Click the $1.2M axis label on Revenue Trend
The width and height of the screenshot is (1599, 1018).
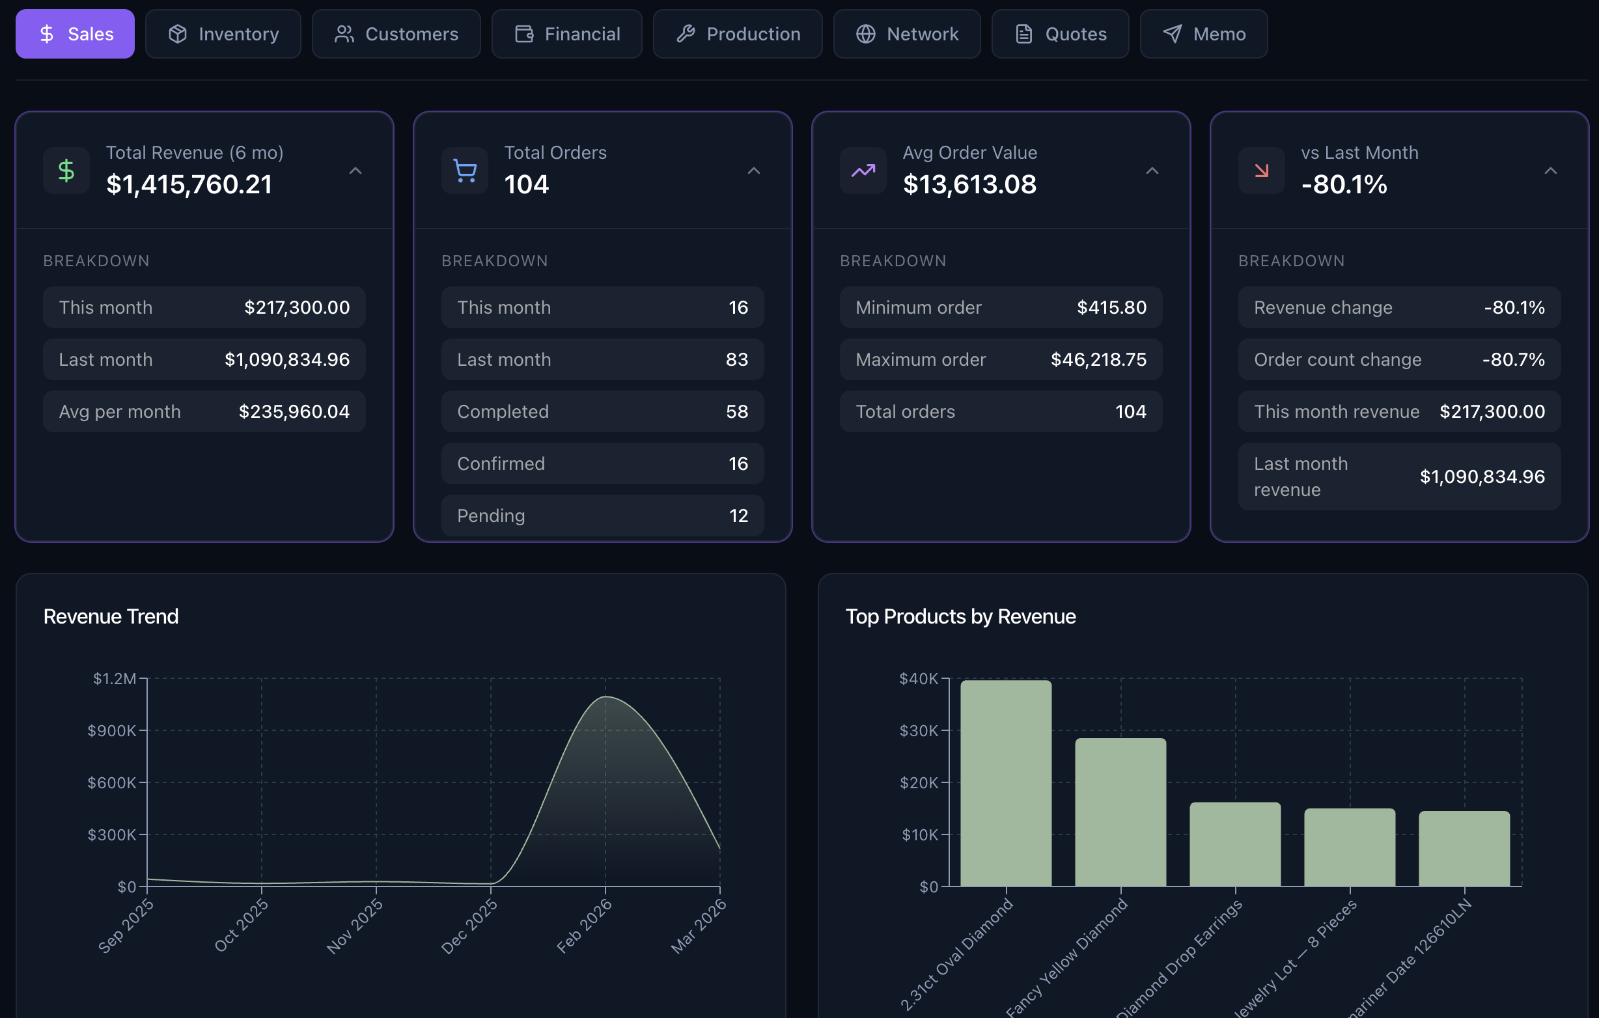114,678
